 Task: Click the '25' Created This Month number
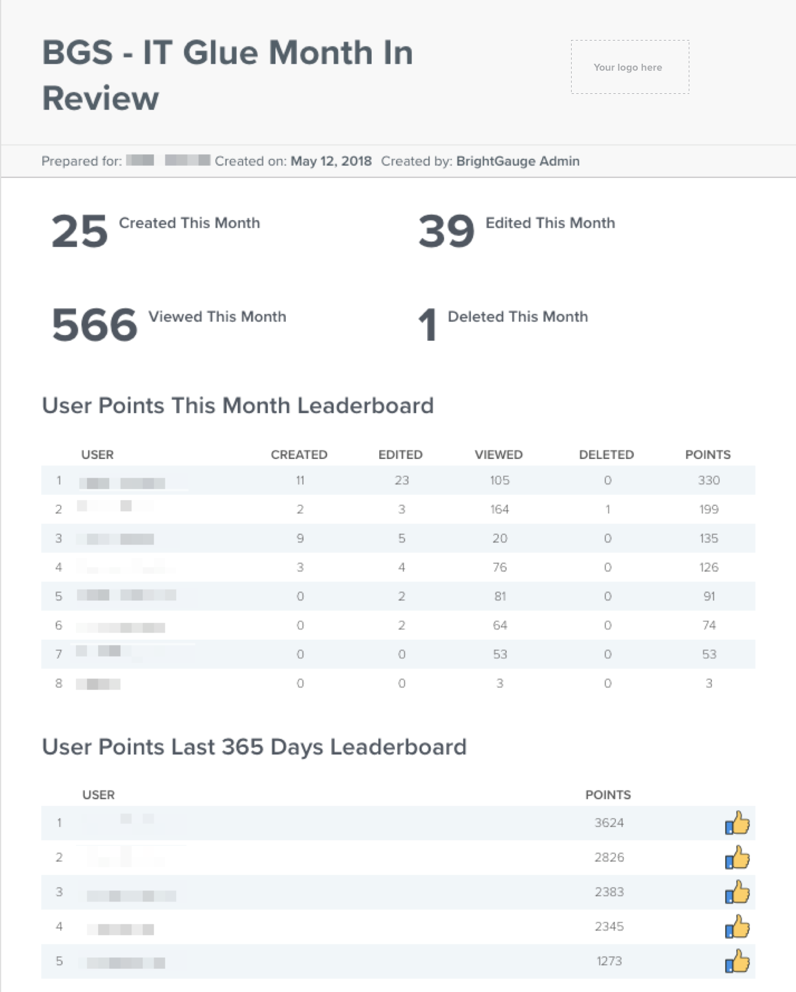tap(79, 232)
